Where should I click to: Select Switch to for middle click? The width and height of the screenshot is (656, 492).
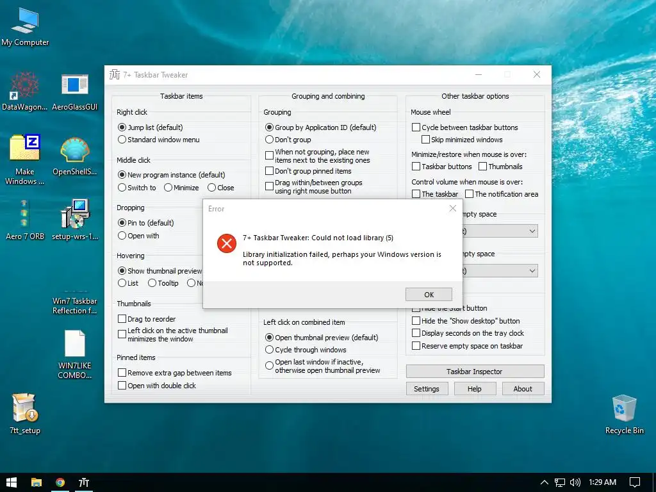tap(137, 188)
